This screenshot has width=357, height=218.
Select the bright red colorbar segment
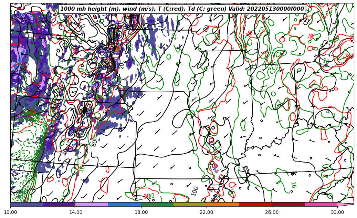255,204
